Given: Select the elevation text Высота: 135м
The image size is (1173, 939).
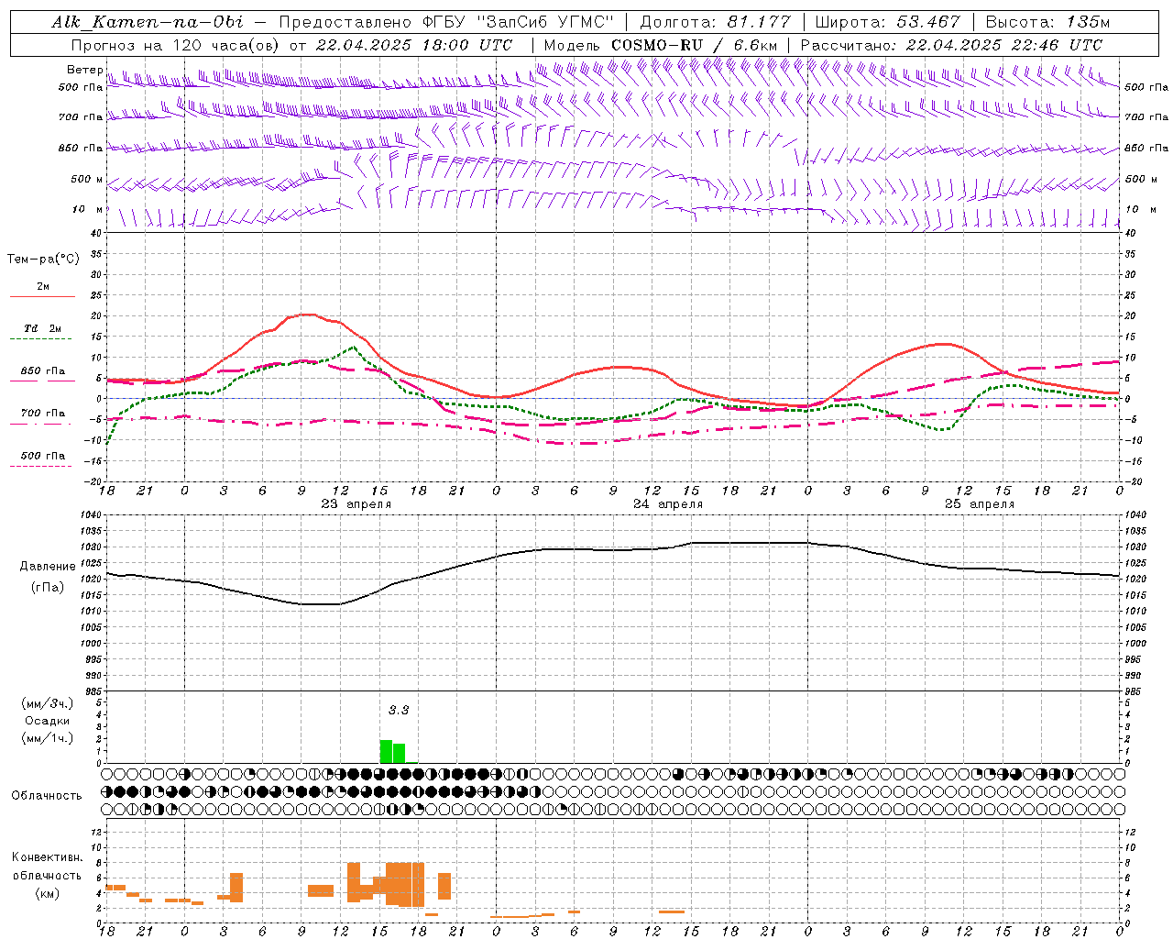Looking at the screenshot, I should coord(1047,22).
